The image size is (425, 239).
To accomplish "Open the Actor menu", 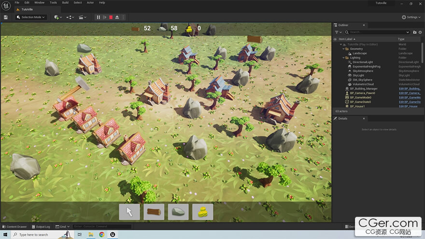I will (x=90, y=2).
